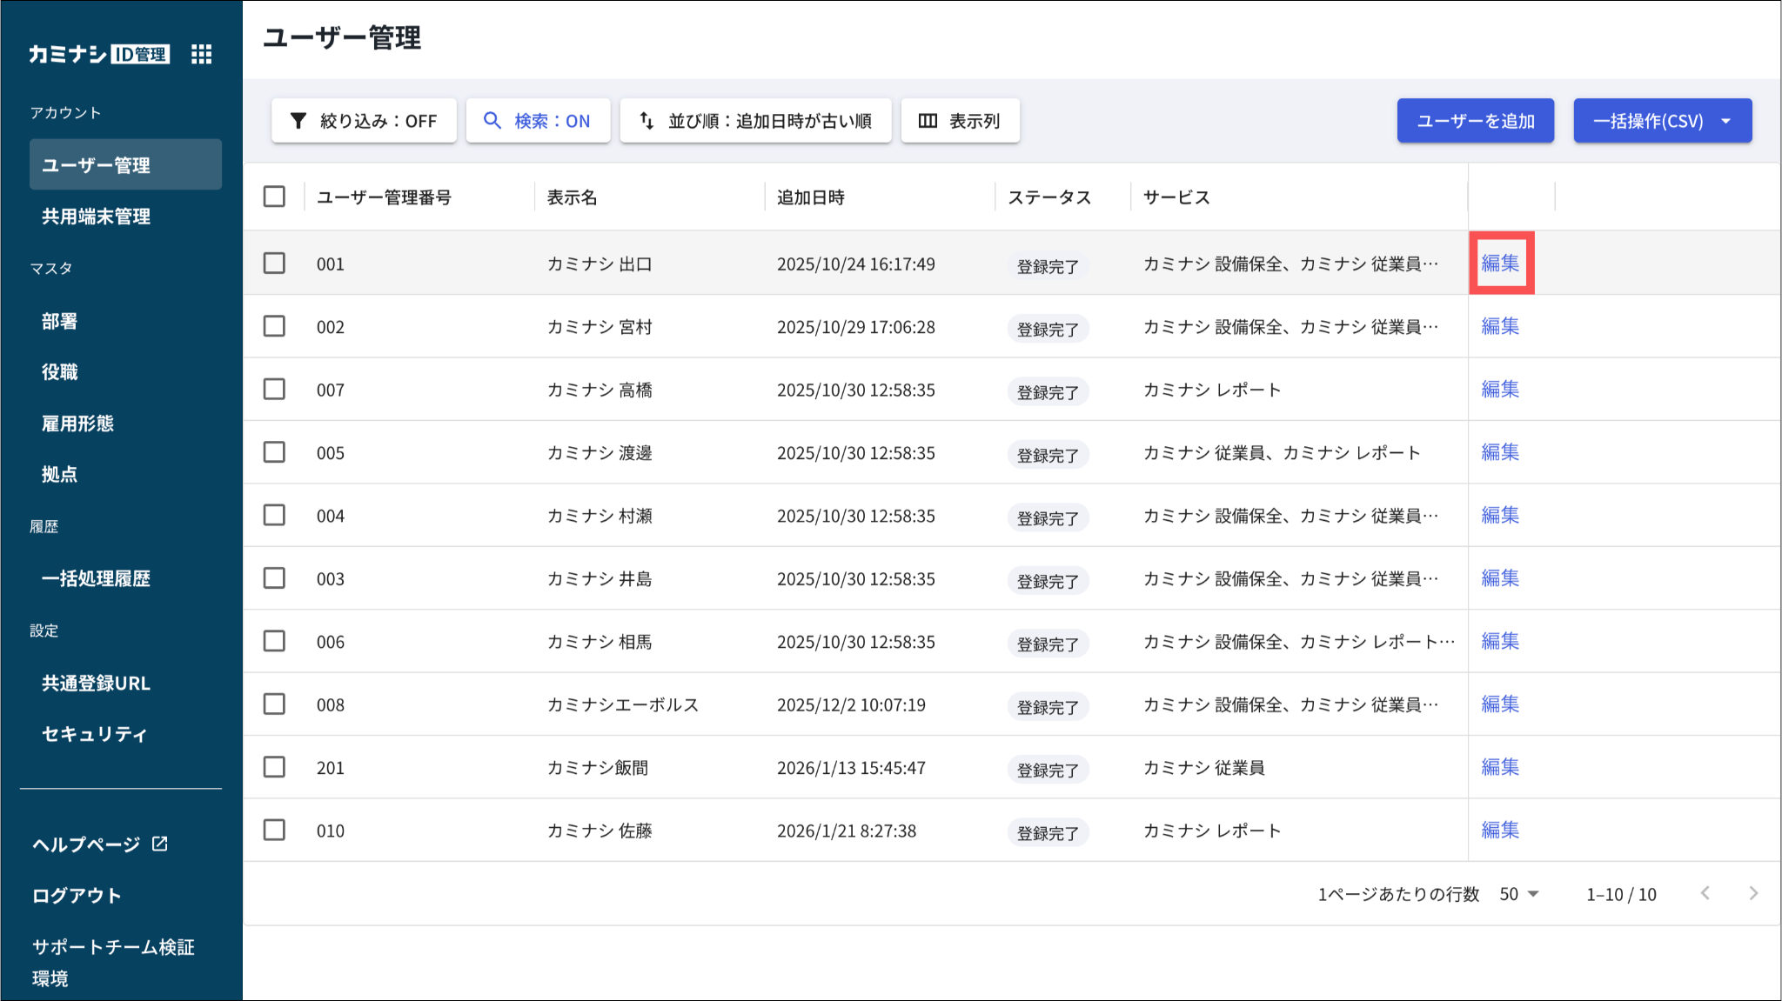Open the apps grid icon
This screenshot has width=1782, height=1001.
click(x=201, y=54)
